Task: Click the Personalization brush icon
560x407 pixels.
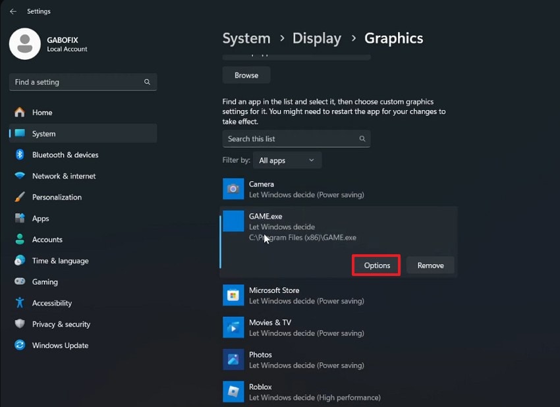Action: tap(18, 197)
